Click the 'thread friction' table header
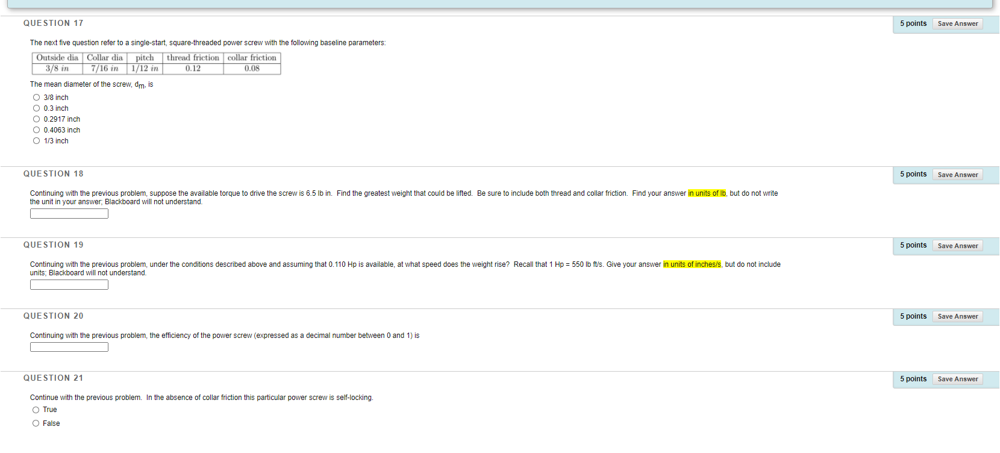This screenshot has width=1000, height=453. [193, 58]
